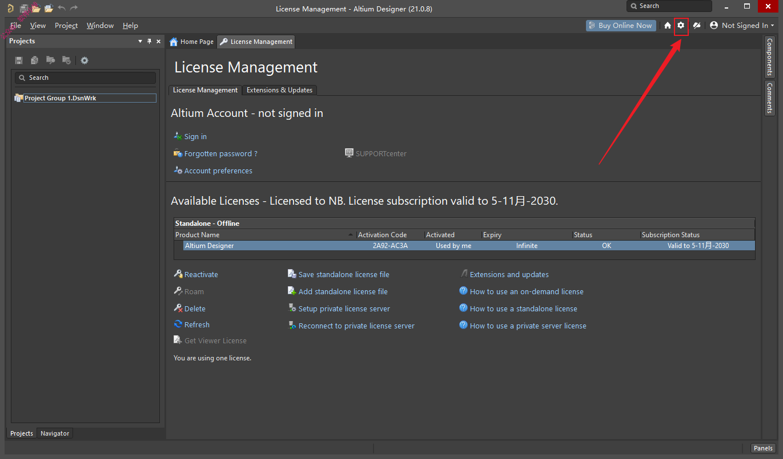Viewport: 783px width, 459px height.
Task: Click the Delete license icon
Action: point(178,308)
